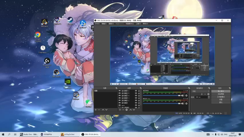Image resolution: width=244 pixels, height=137 pixels.
Task: Click the Start Streaming button
Action: click(221, 91)
